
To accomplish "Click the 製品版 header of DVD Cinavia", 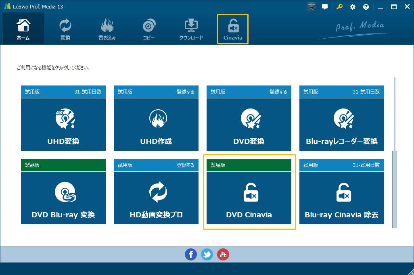I will coord(249,165).
